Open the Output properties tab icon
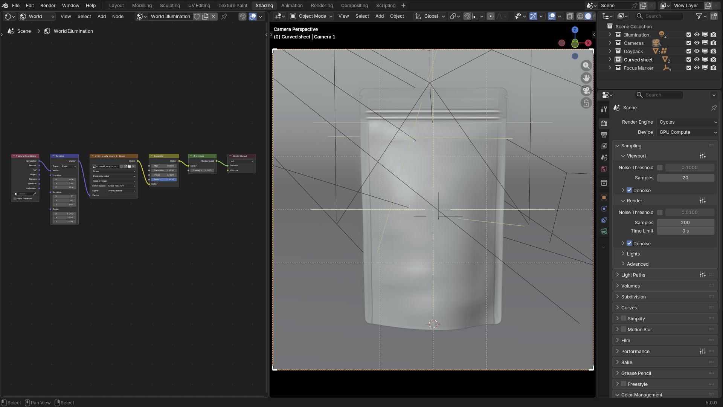Image resolution: width=723 pixels, height=407 pixels. (604, 135)
